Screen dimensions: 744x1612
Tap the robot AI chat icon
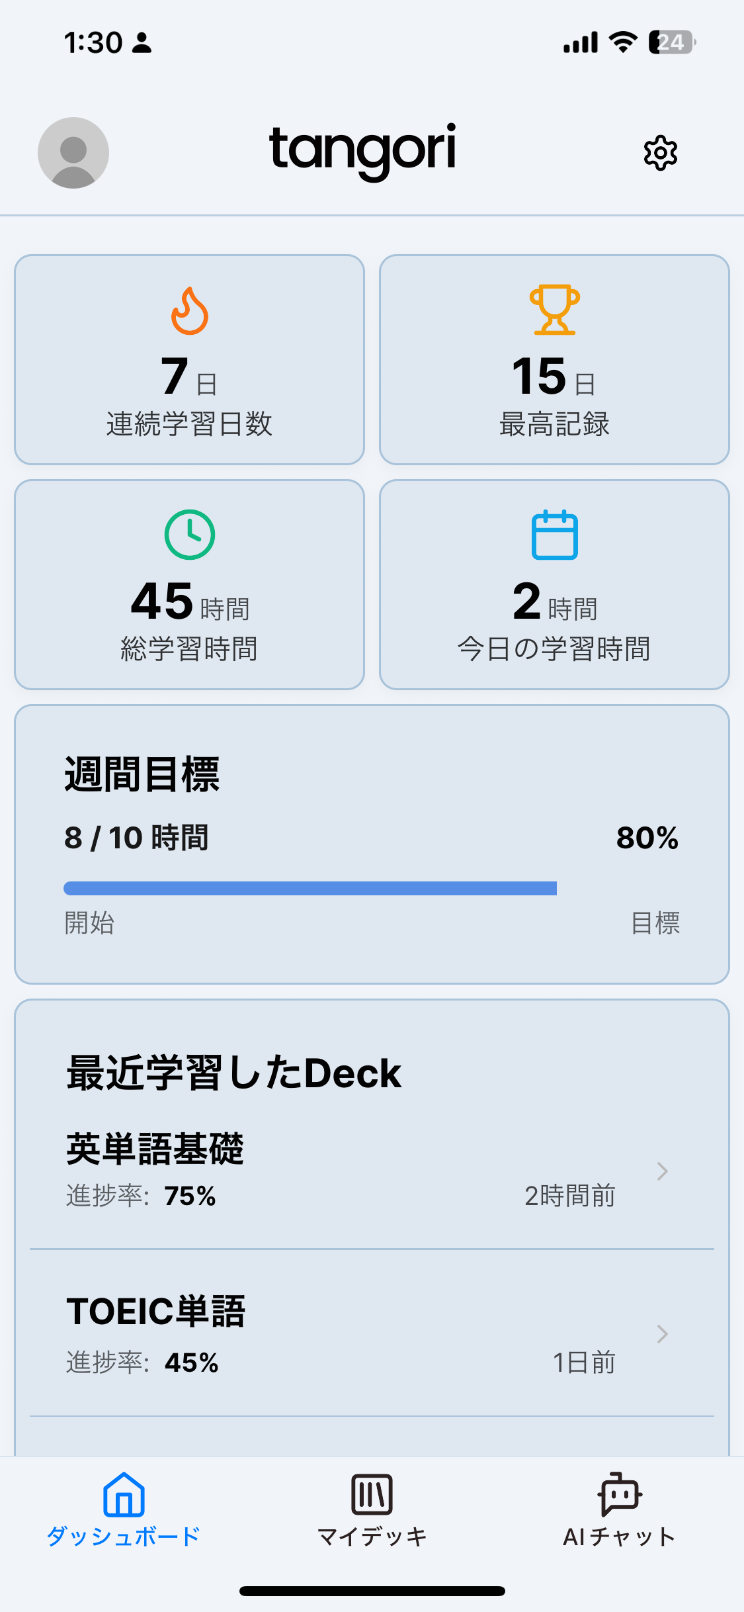point(620,1494)
